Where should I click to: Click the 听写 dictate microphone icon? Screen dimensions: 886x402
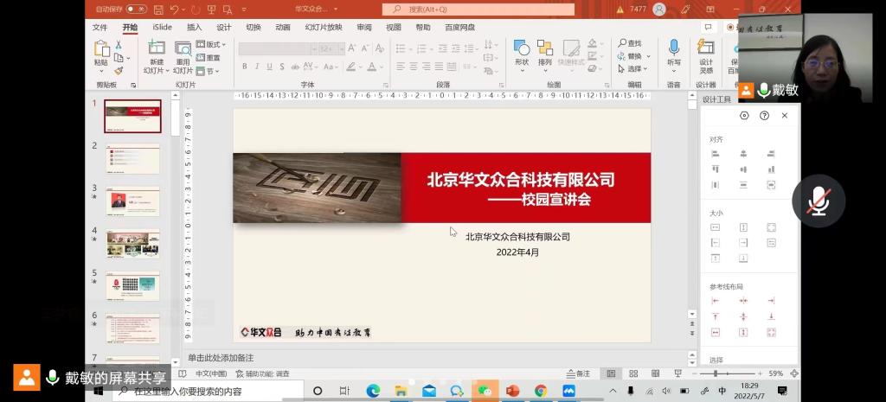(x=673, y=48)
